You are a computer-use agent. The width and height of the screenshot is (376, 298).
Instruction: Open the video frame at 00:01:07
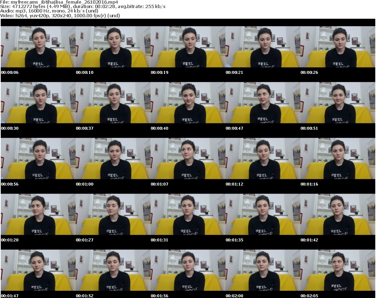(188, 158)
